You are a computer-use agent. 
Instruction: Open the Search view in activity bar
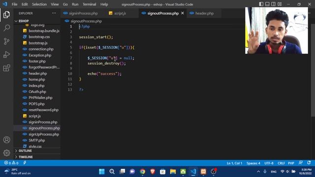[x=6, y=28]
